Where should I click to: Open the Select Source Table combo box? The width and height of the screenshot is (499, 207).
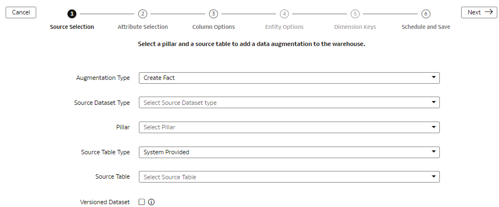tap(289, 177)
